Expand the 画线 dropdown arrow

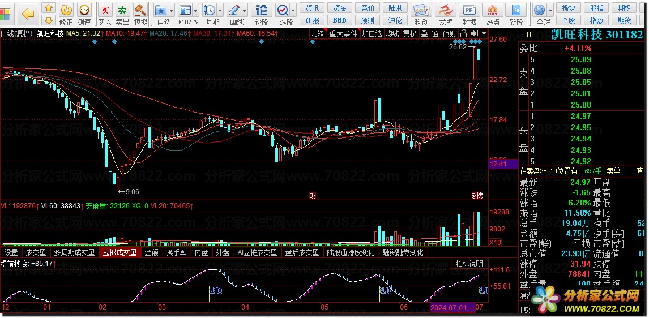(244, 11)
